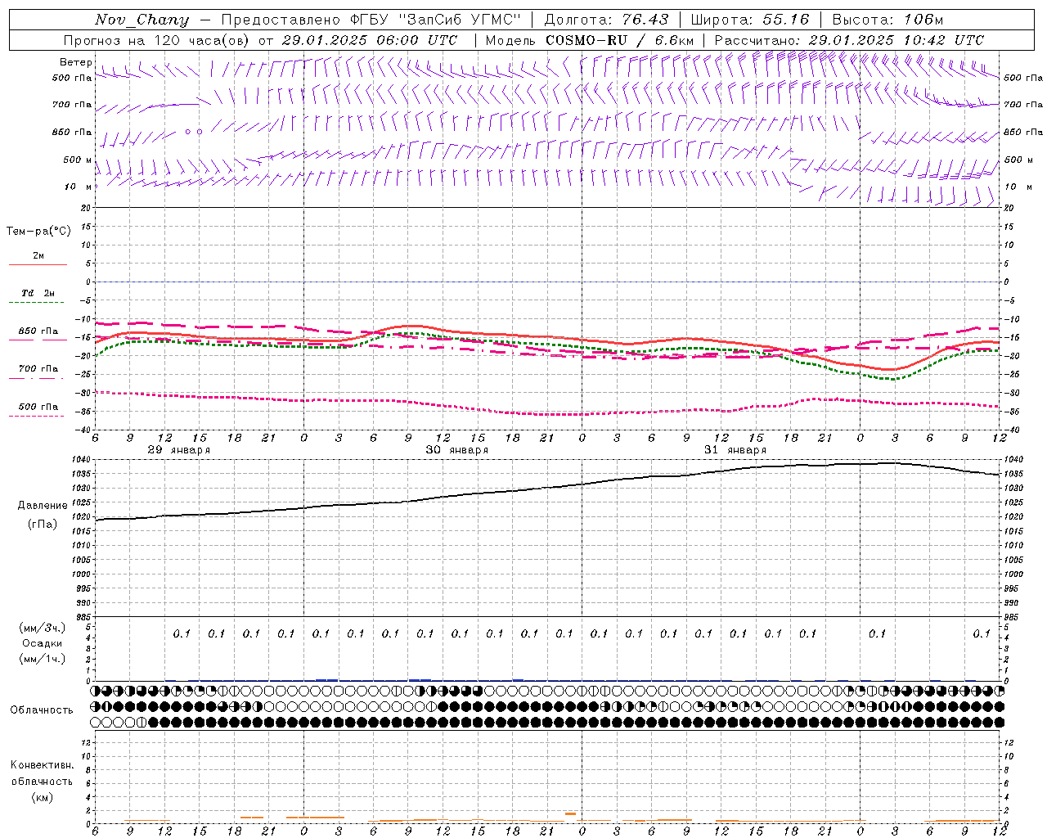Click the Рассчитано: 29.01.2025 10:42 UTC timestamp
Screen dimensions: 1047x838
pyautogui.click(x=849, y=40)
